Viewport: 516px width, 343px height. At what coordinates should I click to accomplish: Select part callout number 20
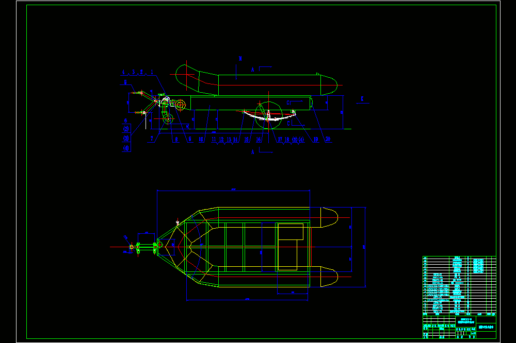click(x=328, y=139)
